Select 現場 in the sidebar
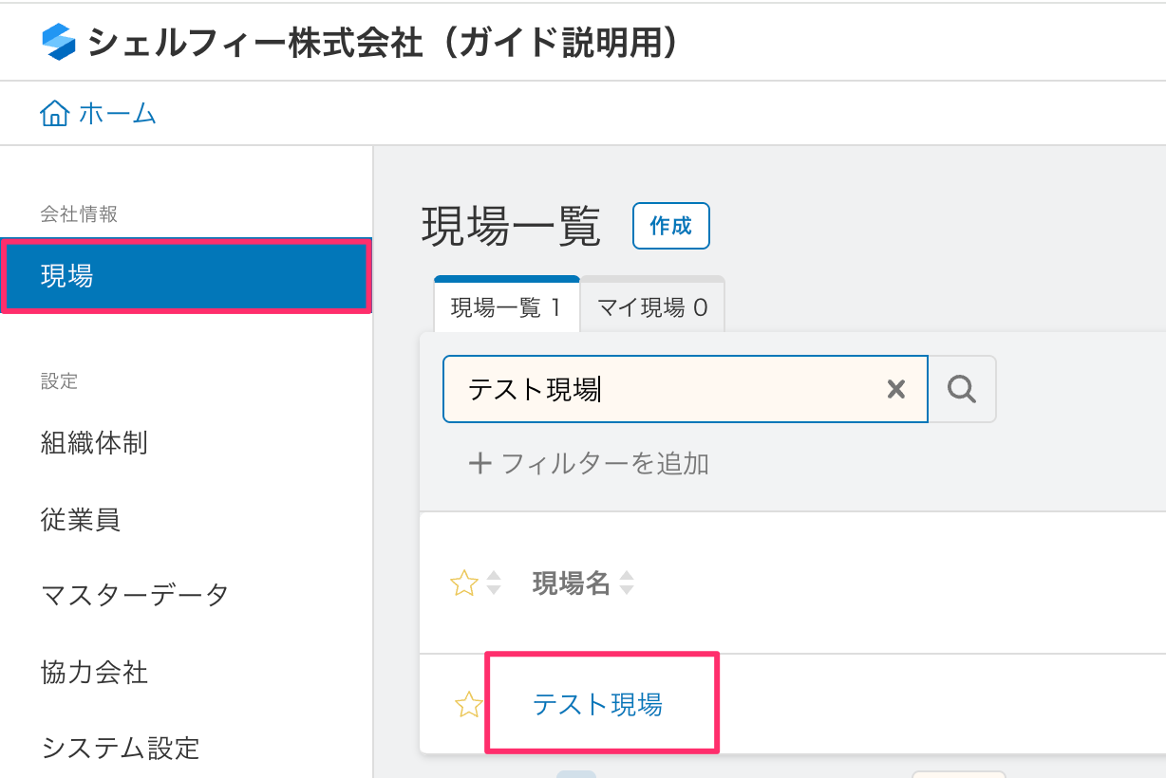1166x778 pixels. 186,277
